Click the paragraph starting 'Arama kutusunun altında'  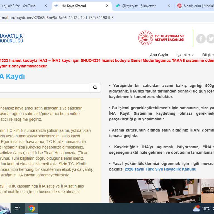click(161, 133)
